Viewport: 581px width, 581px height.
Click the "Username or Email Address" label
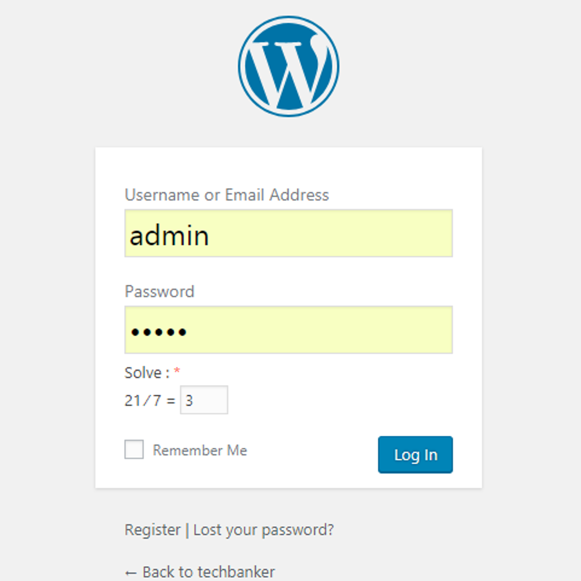click(x=226, y=195)
